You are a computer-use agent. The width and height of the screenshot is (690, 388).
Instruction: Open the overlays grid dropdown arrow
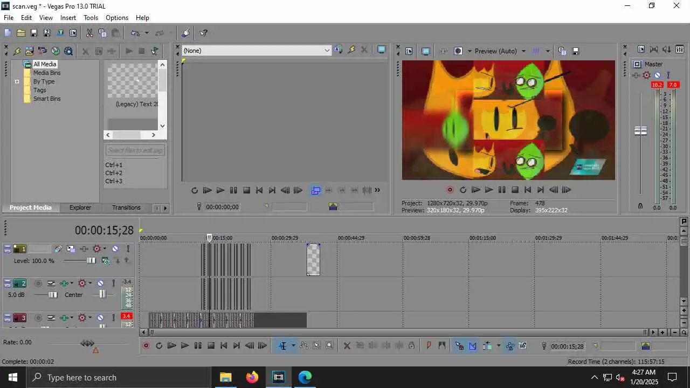pyautogui.click(x=548, y=51)
